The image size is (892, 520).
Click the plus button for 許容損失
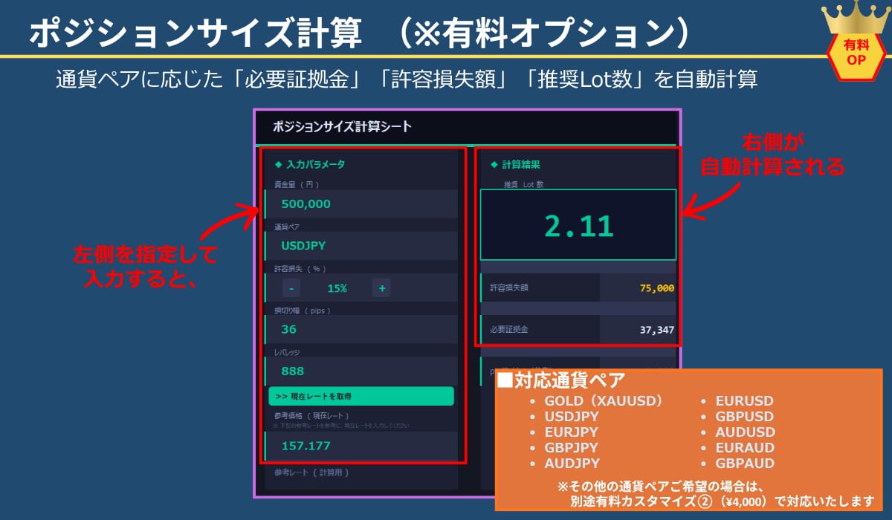pos(382,288)
